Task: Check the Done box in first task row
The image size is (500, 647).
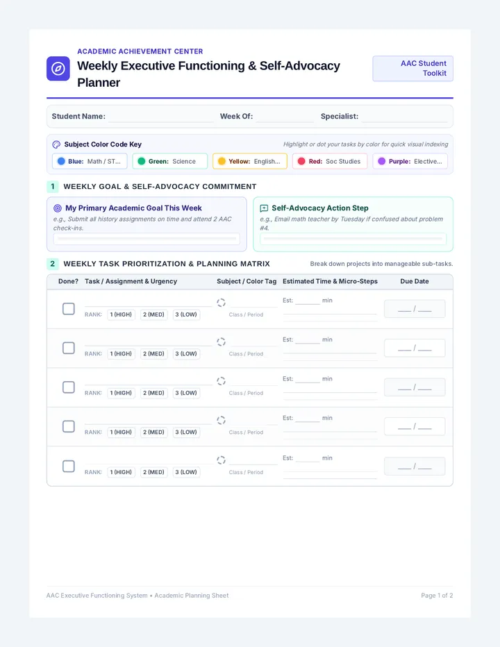Action: (x=69, y=309)
